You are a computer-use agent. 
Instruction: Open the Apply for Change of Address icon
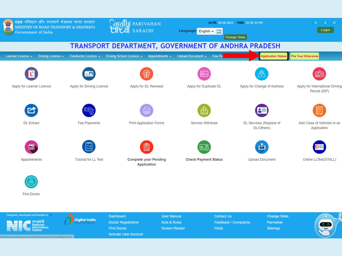(262, 74)
